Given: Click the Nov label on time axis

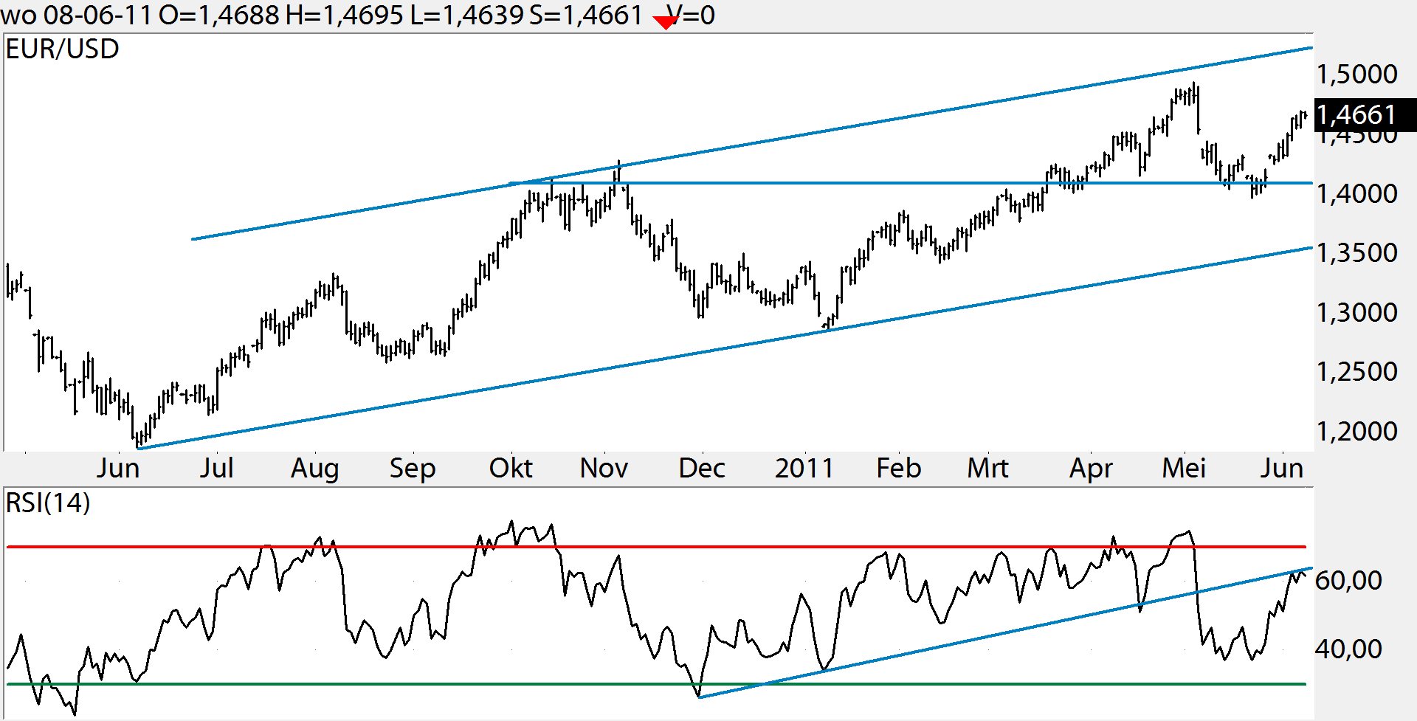Looking at the screenshot, I should point(604,469).
